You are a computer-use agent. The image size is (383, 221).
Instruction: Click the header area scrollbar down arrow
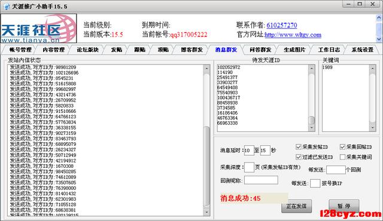(x=379, y=39)
